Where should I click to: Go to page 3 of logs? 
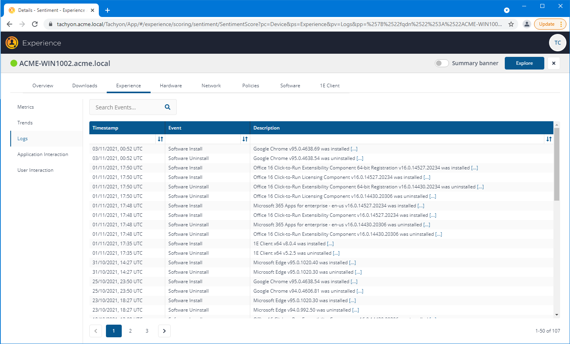click(147, 331)
